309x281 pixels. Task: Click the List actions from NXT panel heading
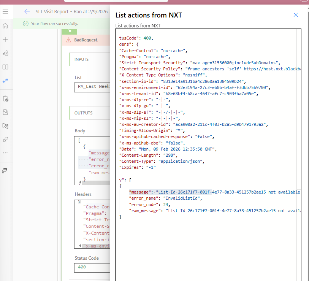pyautogui.click(x=149, y=15)
